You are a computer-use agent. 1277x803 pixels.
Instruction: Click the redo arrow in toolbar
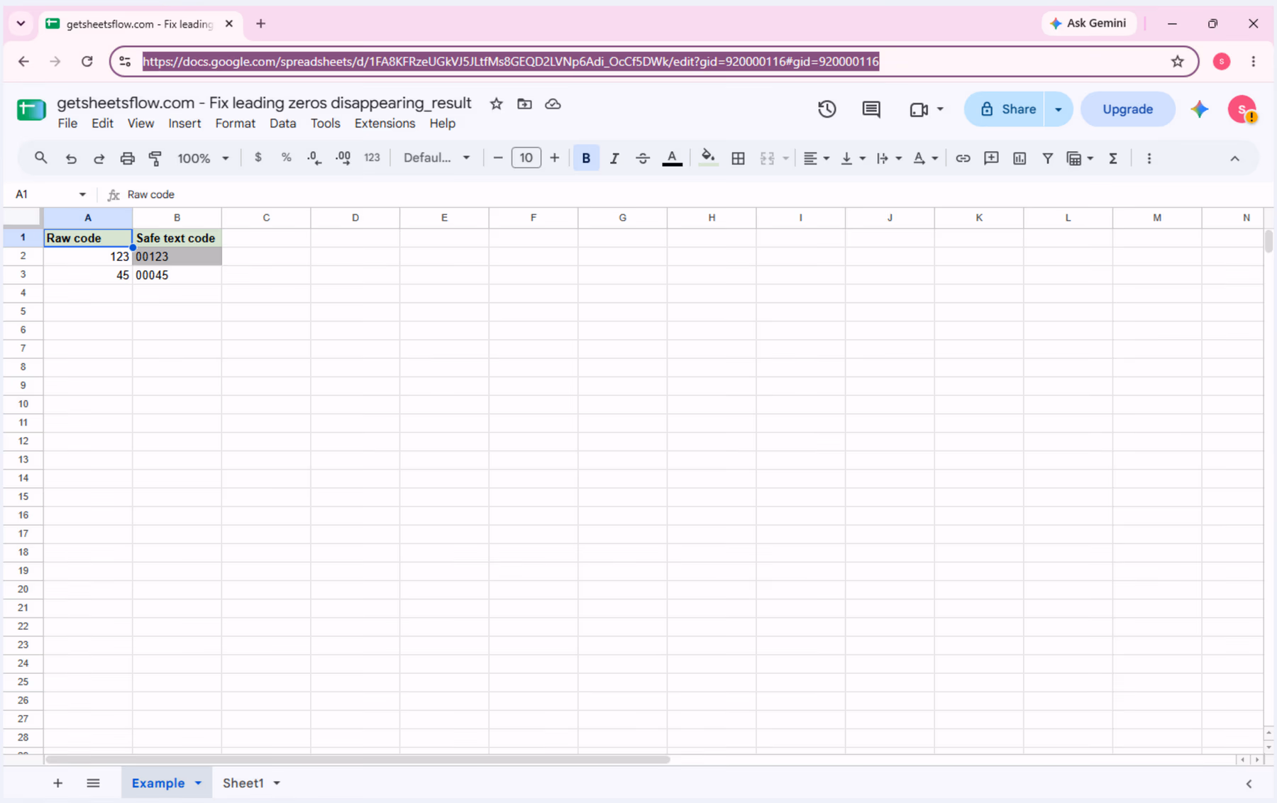click(99, 158)
